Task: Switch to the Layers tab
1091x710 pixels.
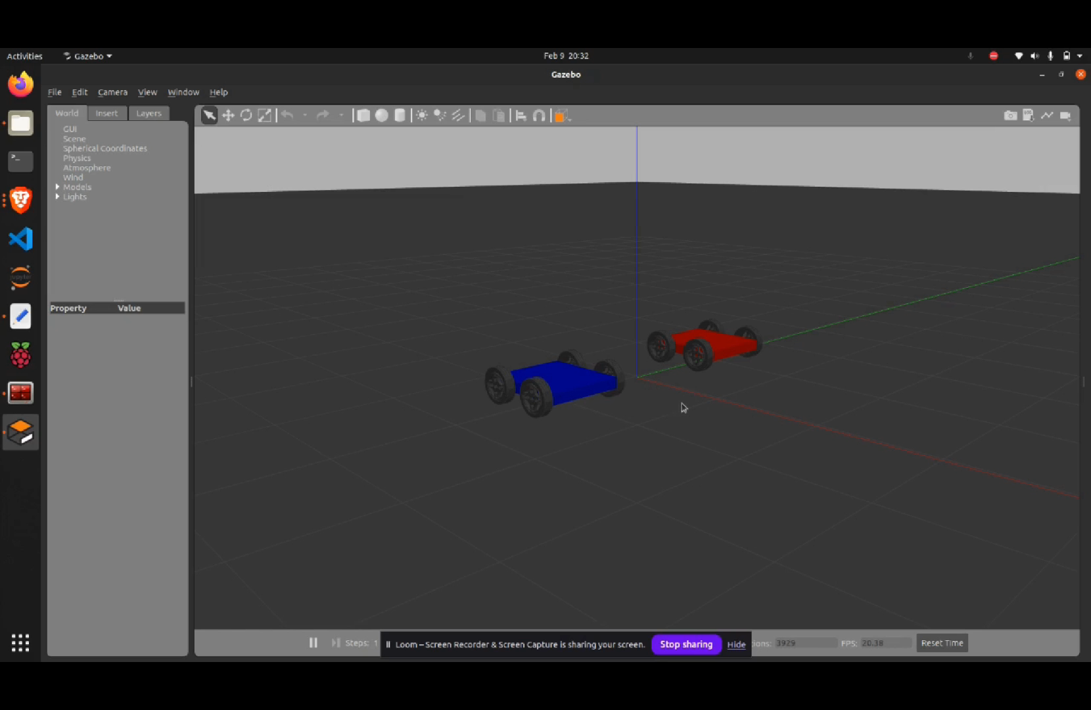Action: pos(149,113)
